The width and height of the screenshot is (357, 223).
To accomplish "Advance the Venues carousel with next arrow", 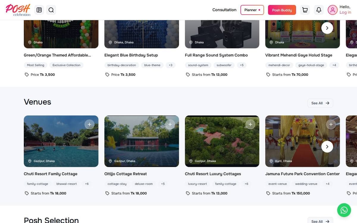I will coord(327,147).
